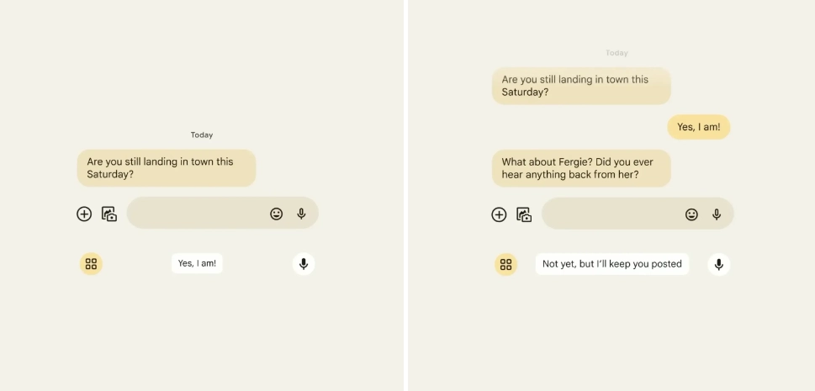Select the sent "Yes, I am!" message bubble
The height and width of the screenshot is (391, 815).
pos(698,127)
